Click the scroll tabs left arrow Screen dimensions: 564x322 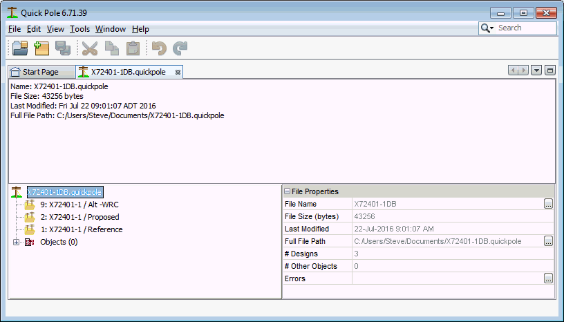(x=513, y=70)
